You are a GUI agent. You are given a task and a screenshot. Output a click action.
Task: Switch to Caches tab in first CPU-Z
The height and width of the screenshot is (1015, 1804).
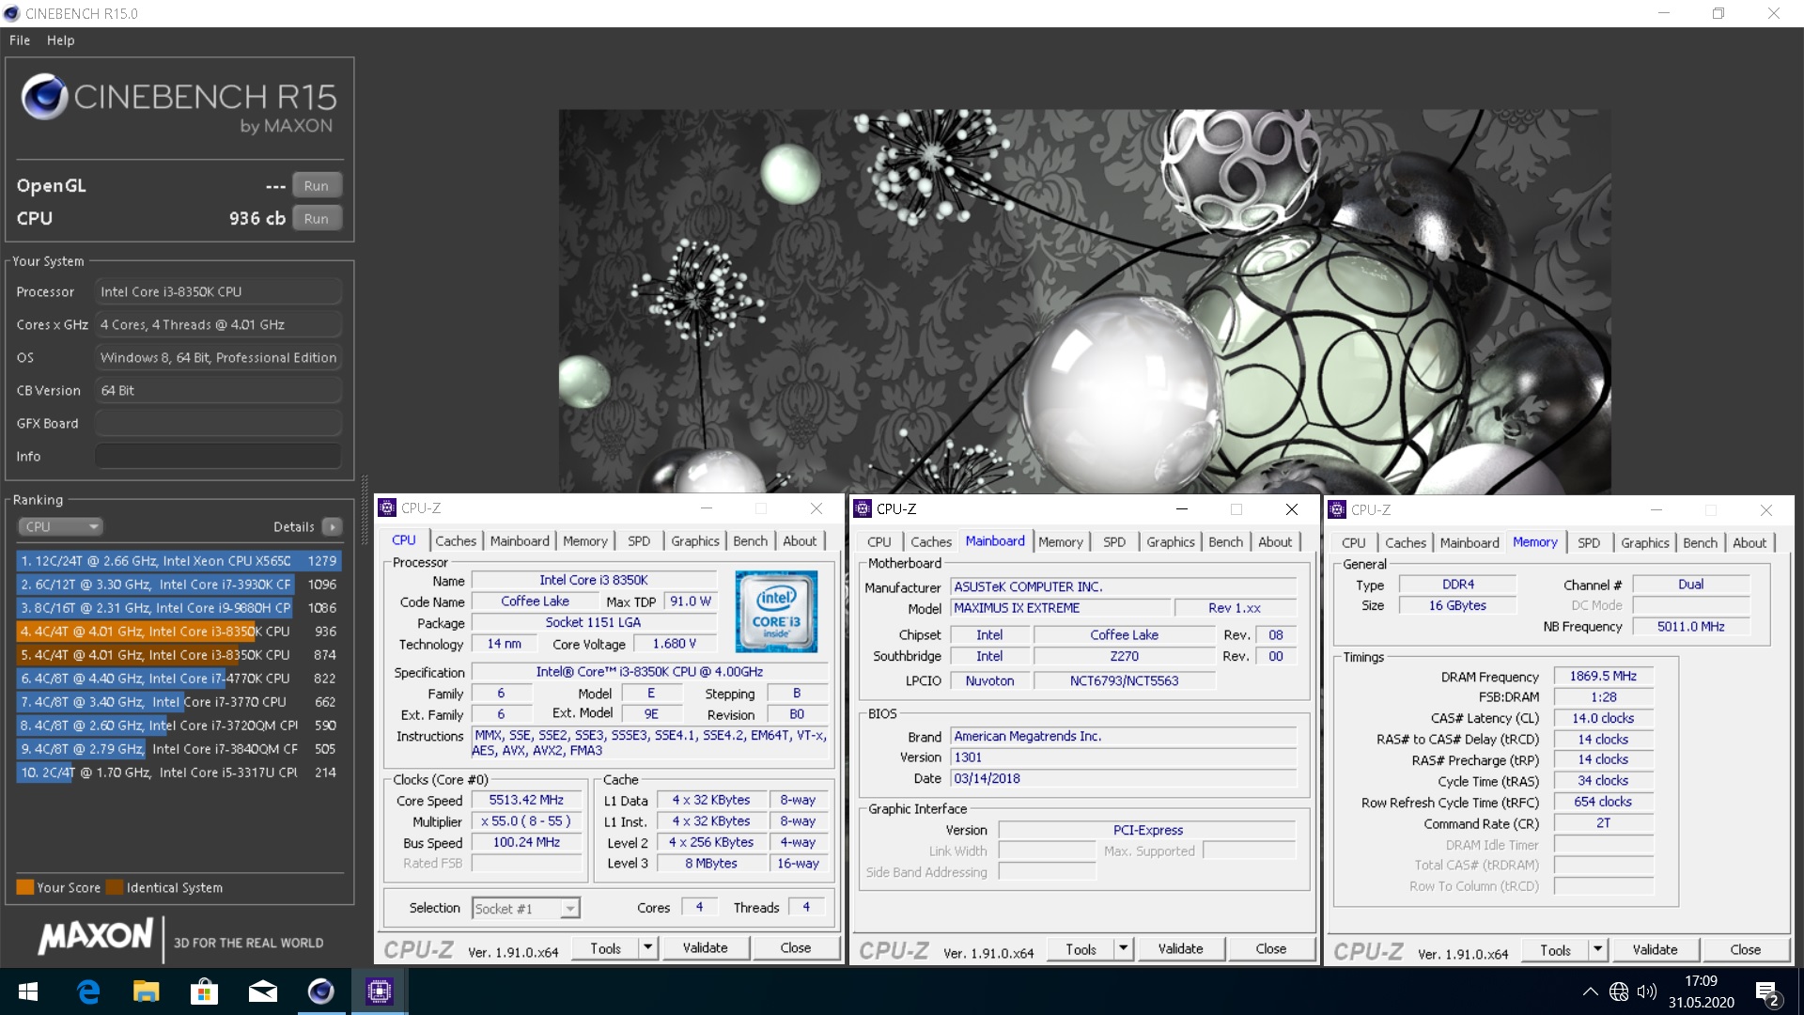(x=456, y=541)
